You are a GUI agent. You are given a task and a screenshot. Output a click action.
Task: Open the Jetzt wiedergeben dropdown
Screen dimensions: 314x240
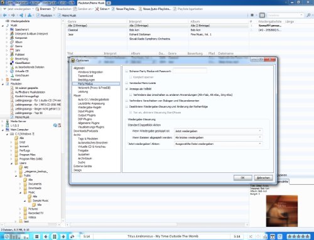pyautogui.click(x=218, y=131)
